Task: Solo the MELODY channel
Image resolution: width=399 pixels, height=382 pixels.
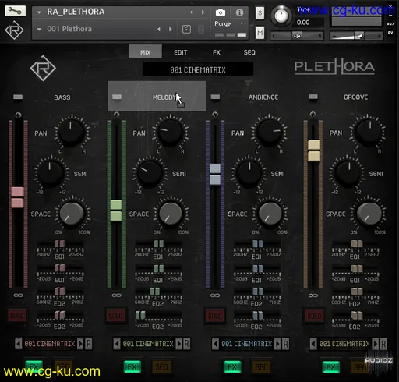Action: coord(115,316)
